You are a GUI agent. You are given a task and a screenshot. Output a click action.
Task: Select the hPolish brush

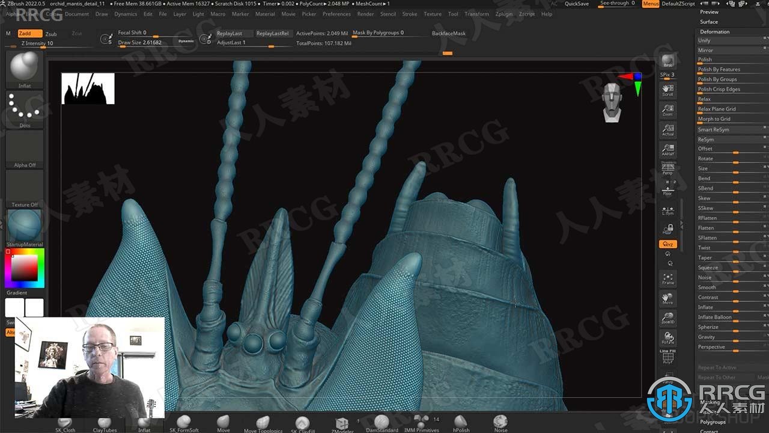[461, 424]
